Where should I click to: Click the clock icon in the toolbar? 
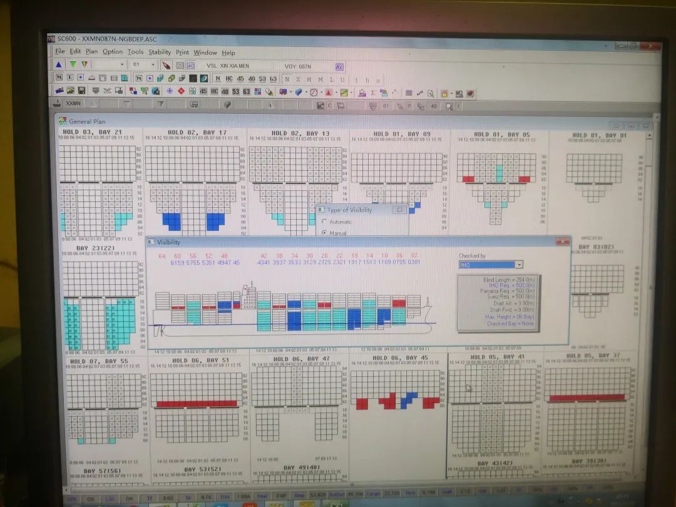point(314,92)
